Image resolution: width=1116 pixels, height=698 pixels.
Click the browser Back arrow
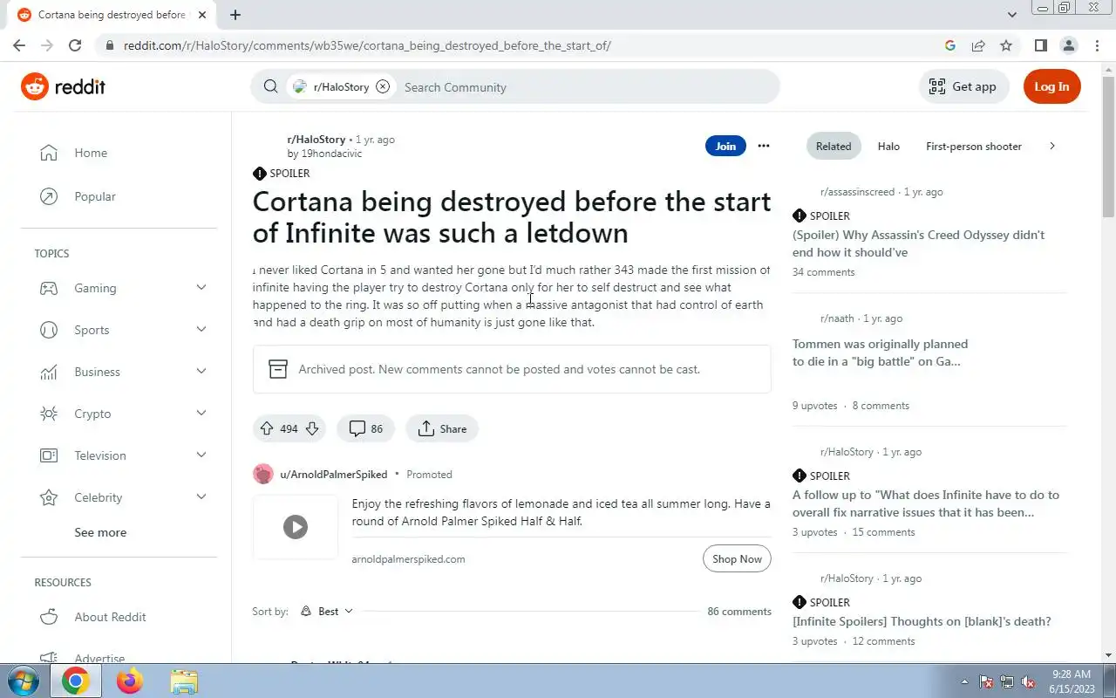[x=19, y=45]
